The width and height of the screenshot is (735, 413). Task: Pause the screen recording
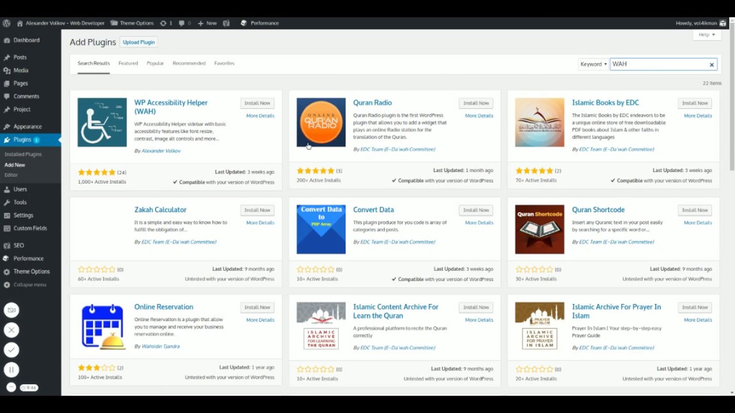pyautogui.click(x=11, y=370)
